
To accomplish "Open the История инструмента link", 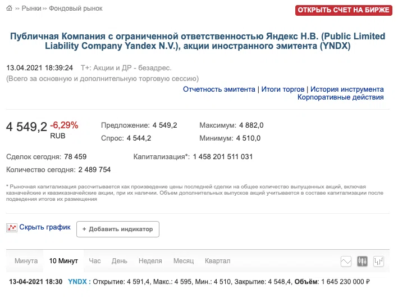I will [x=347, y=89].
